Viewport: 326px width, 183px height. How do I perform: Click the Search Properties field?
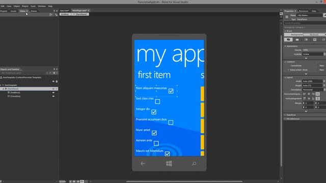305,23
